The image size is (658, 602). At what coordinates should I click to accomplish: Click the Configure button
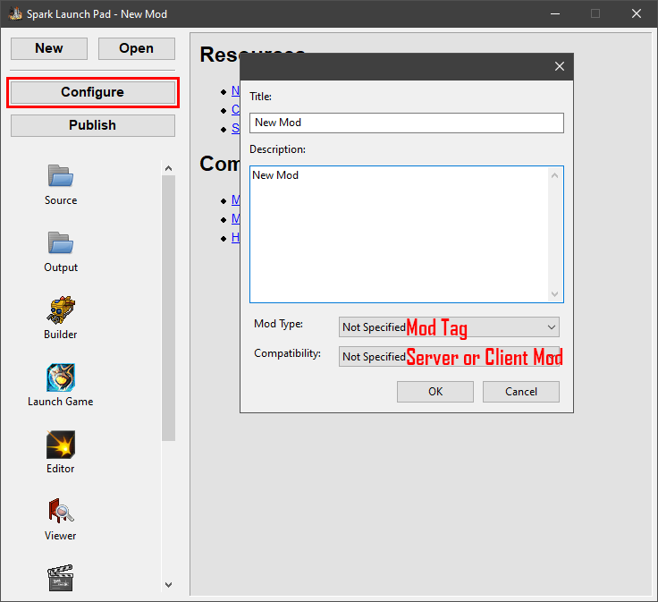pyautogui.click(x=93, y=92)
